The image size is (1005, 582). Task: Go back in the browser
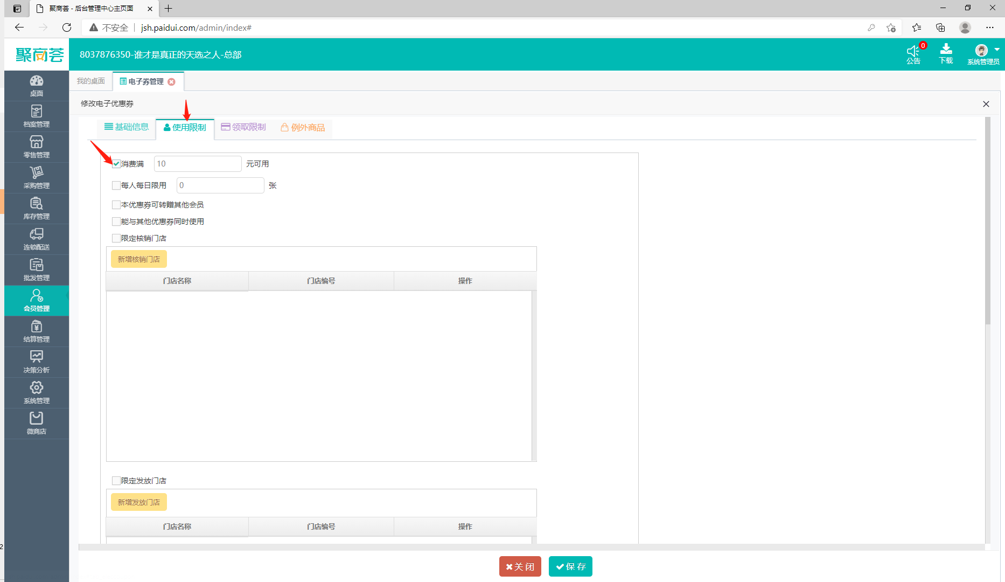[19, 27]
